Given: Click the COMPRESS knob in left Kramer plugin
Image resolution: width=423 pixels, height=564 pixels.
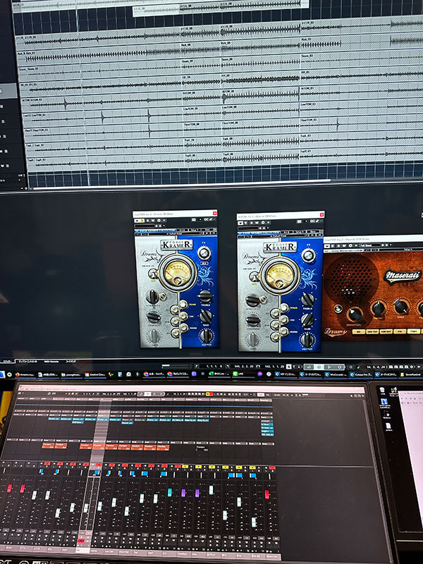Looking at the screenshot, I should [154, 317].
